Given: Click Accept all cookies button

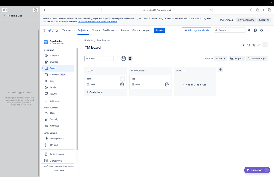Looking at the screenshot, I should 264,20.
